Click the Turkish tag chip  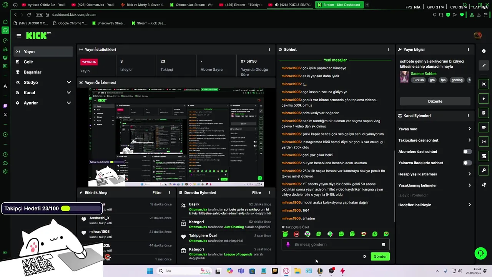(418, 80)
